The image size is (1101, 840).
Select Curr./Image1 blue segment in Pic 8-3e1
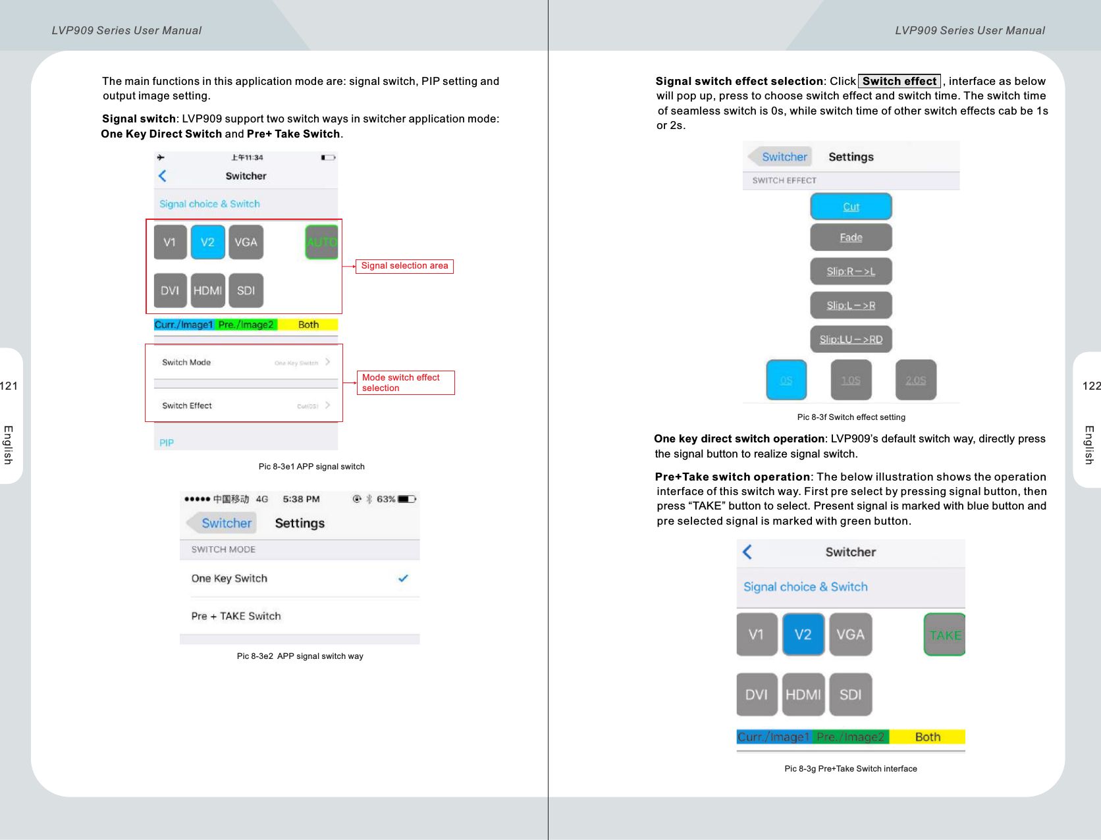pyautogui.click(x=184, y=325)
